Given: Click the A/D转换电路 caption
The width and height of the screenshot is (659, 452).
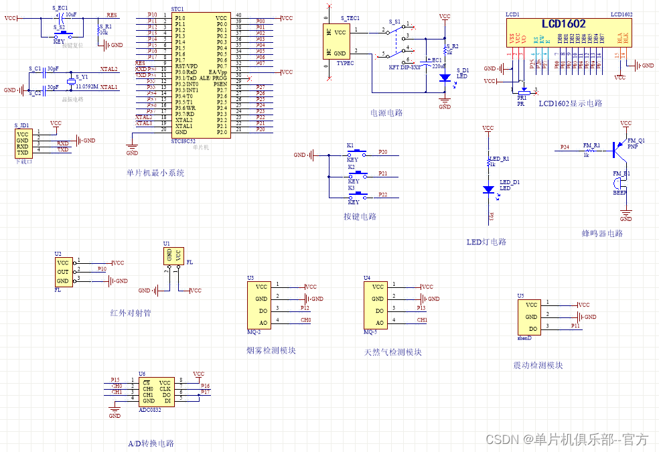Looking at the screenshot, I should [151, 443].
